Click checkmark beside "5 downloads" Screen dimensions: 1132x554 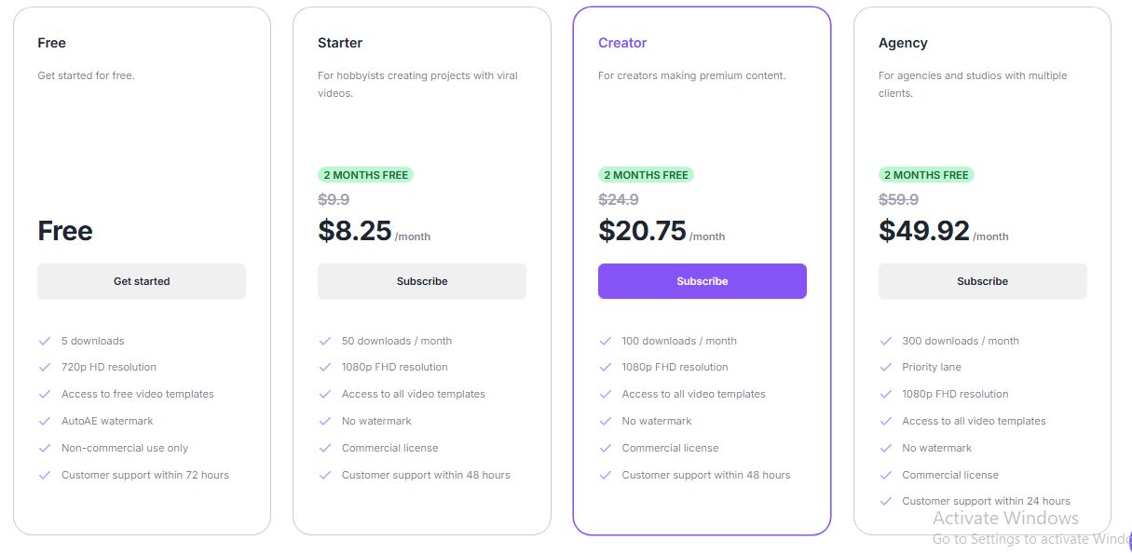[x=45, y=341]
